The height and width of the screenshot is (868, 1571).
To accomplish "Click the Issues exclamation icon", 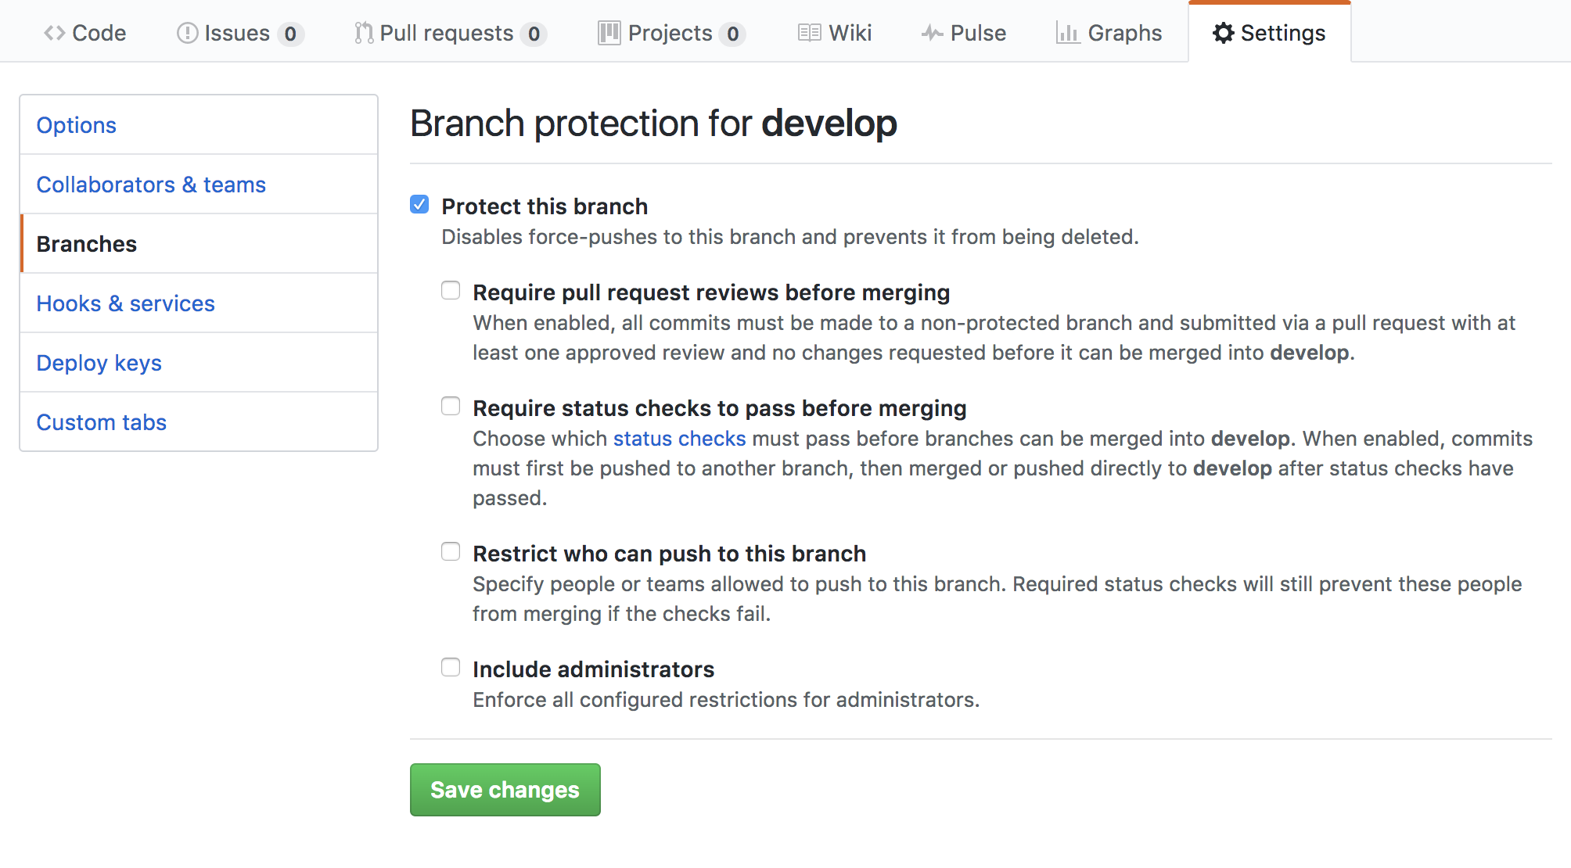I will 187,33.
